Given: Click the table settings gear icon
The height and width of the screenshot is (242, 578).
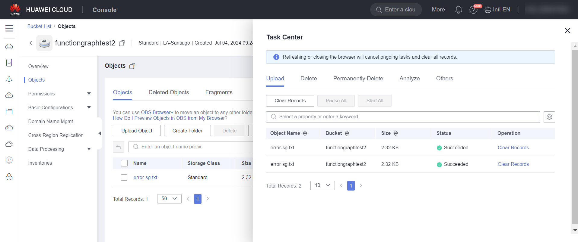Looking at the screenshot, I should 549,117.
